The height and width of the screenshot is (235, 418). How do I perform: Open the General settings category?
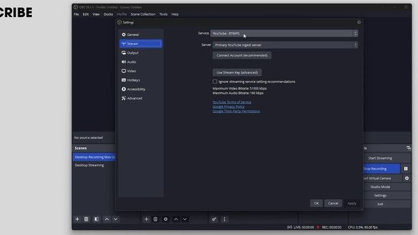(141, 35)
